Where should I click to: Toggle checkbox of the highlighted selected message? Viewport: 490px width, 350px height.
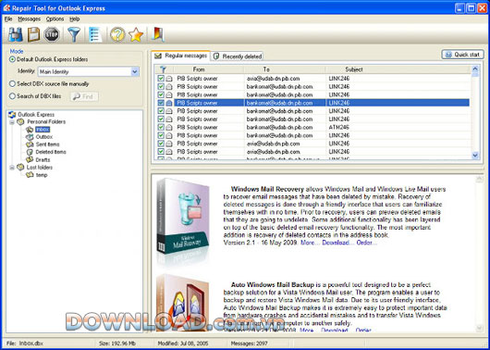[x=161, y=103]
